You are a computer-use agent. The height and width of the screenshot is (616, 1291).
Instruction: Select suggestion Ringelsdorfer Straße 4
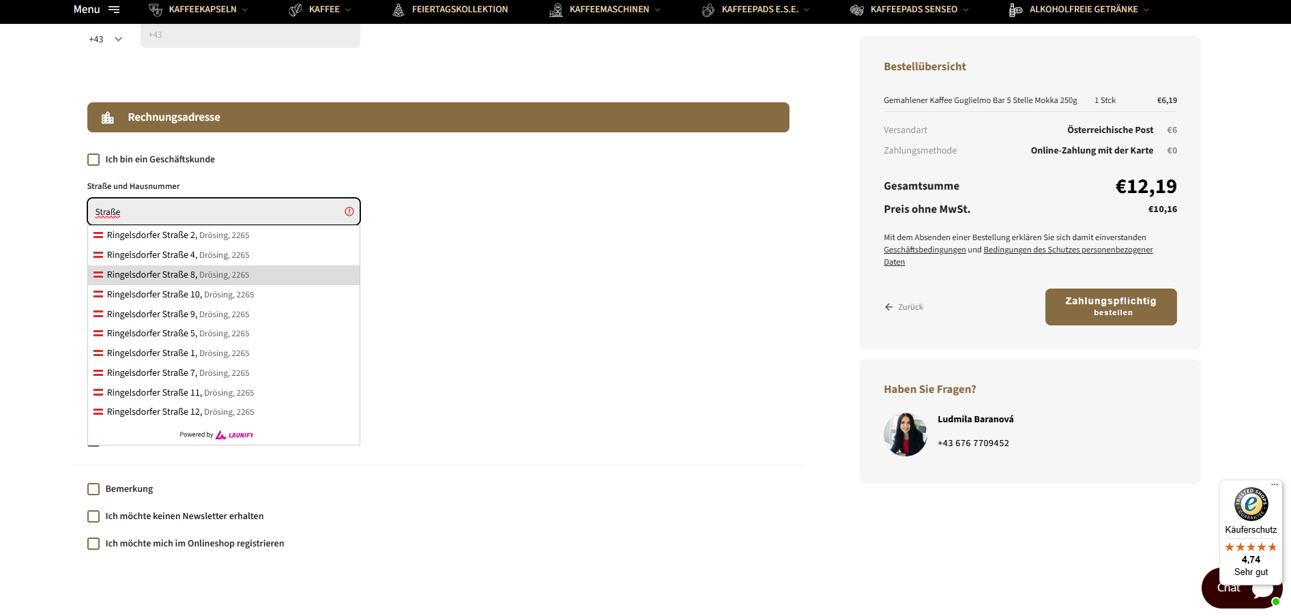click(224, 255)
